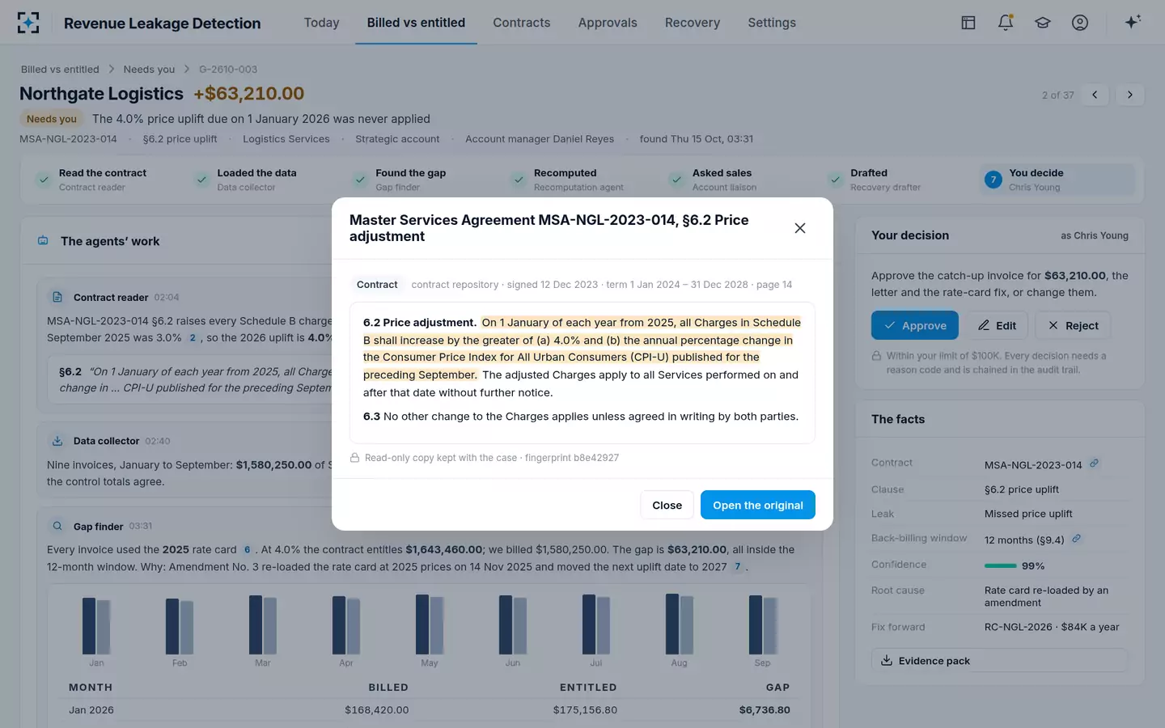The width and height of the screenshot is (1165, 728).
Task: Click the $6,736.80 gap value
Action: (x=765, y=710)
